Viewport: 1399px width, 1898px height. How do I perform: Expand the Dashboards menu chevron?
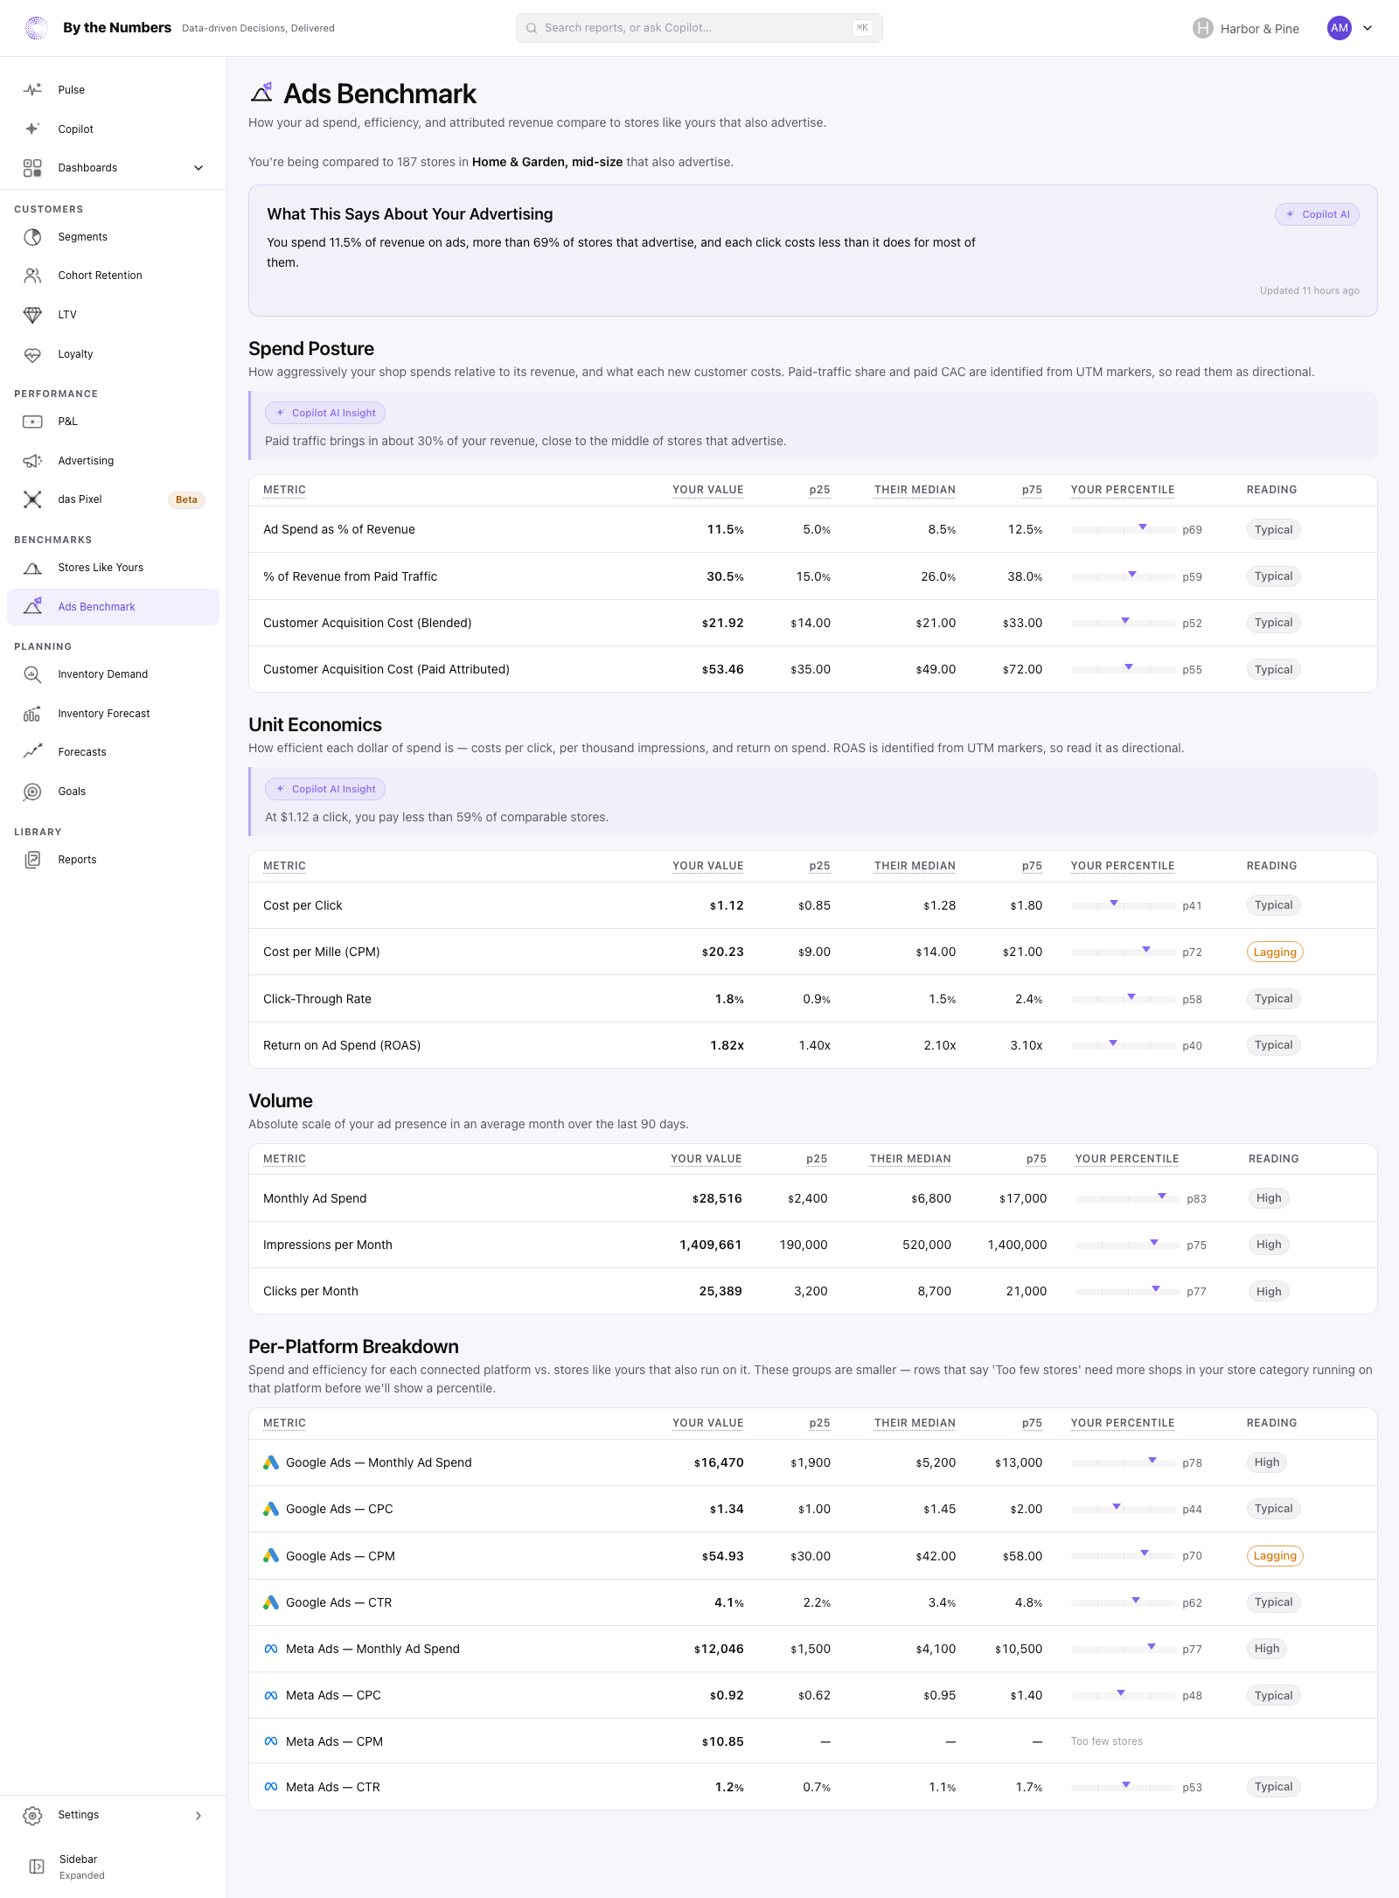(x=198, y=168)
